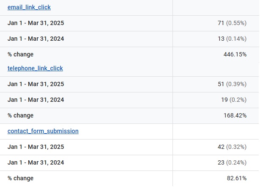Click the % change label beside 82.61%

(20, 178)
